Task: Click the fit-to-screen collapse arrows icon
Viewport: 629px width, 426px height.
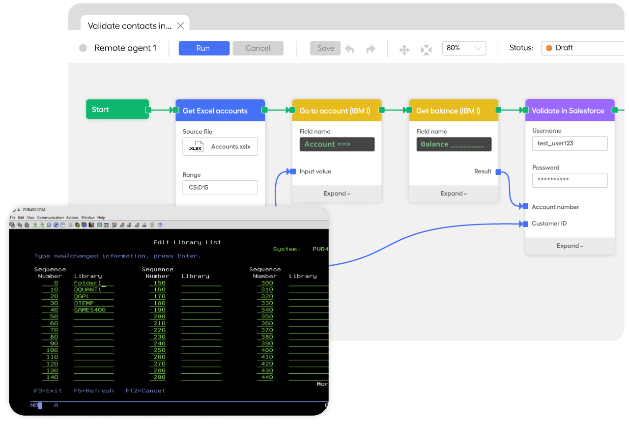Action: 426,50
